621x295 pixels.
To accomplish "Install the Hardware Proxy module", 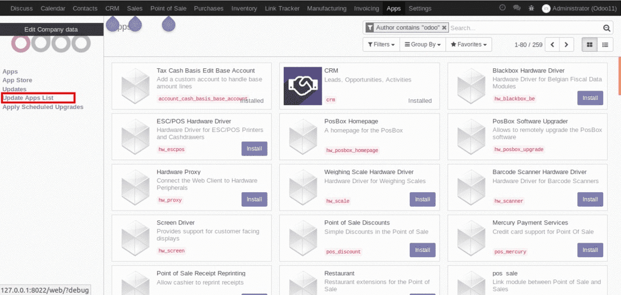I will click(x=254, y=199).
